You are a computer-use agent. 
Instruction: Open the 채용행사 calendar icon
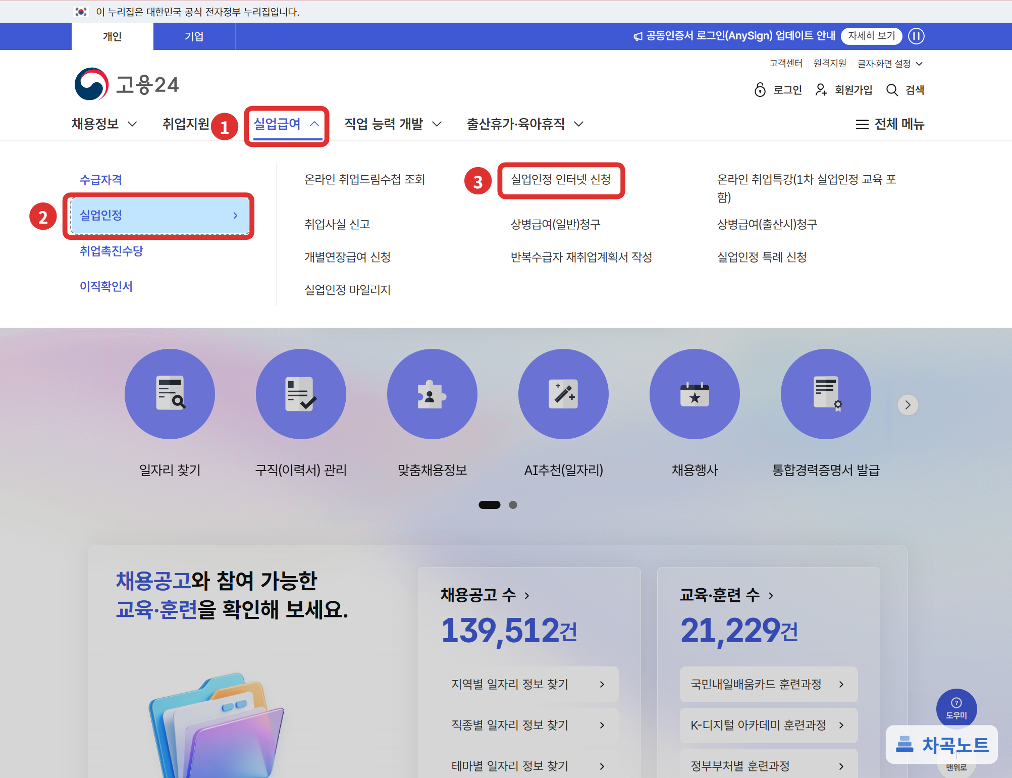point(695,394)
